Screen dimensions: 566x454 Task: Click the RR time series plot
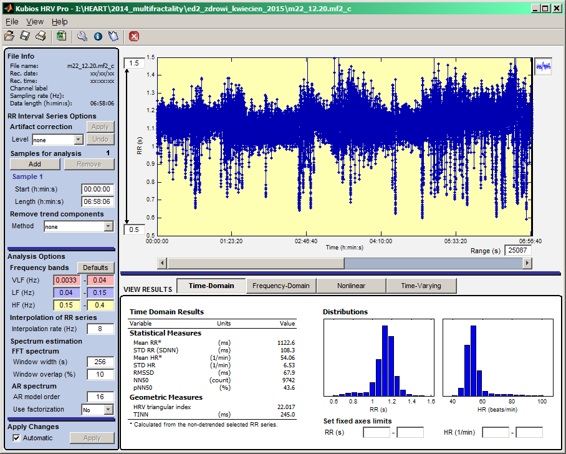pos(344,147)
